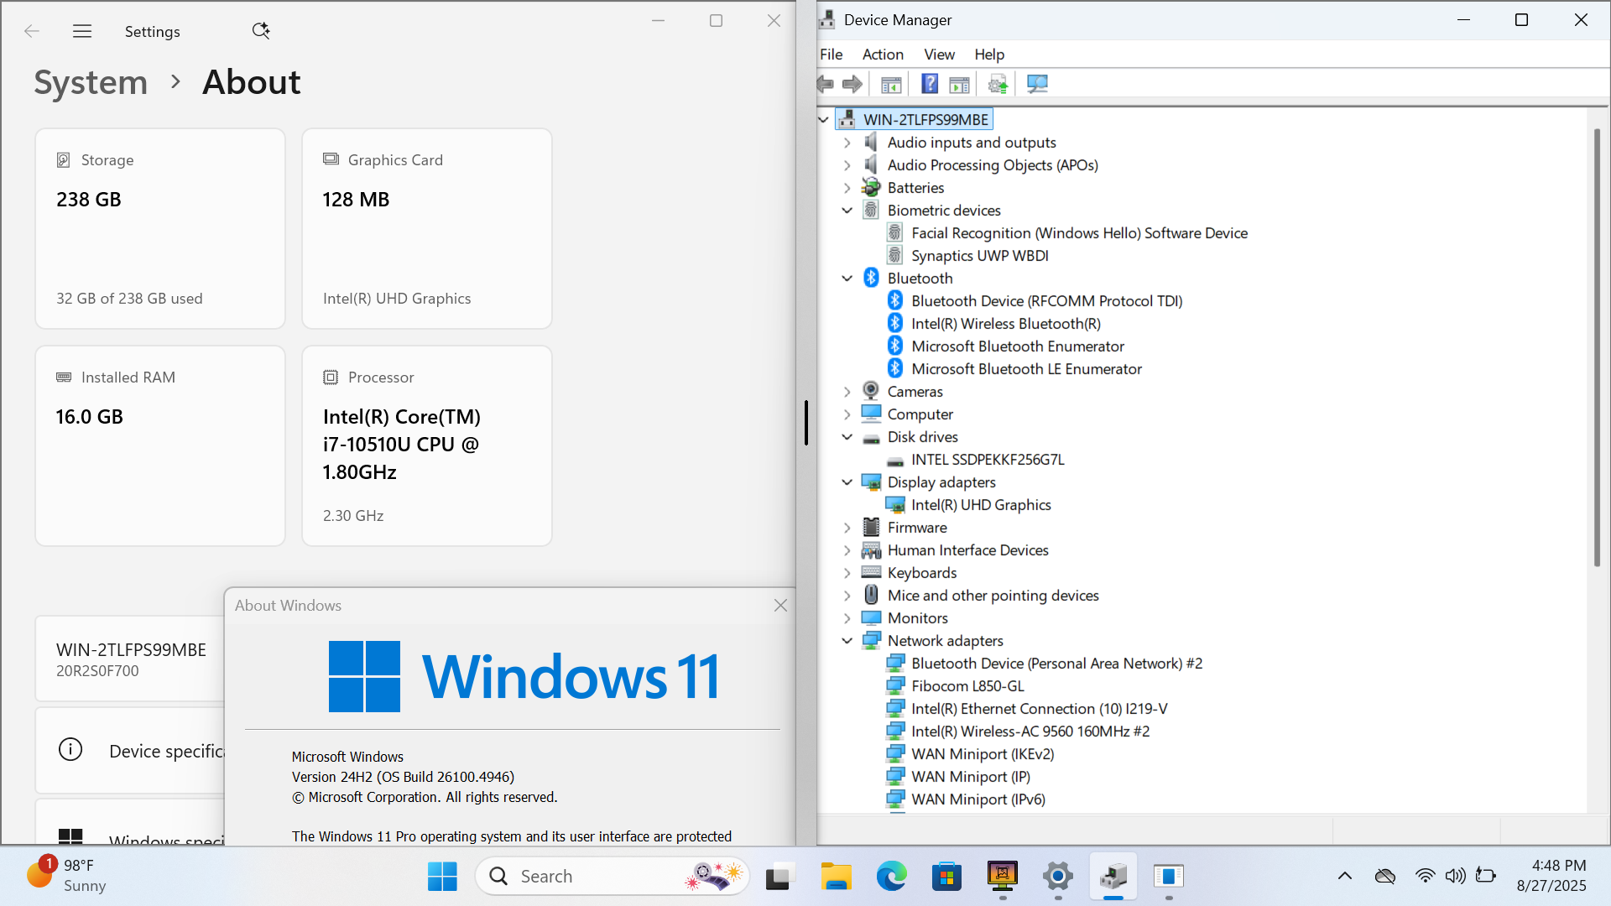Open Settings hamburger navigation menu

pos(82,31)
